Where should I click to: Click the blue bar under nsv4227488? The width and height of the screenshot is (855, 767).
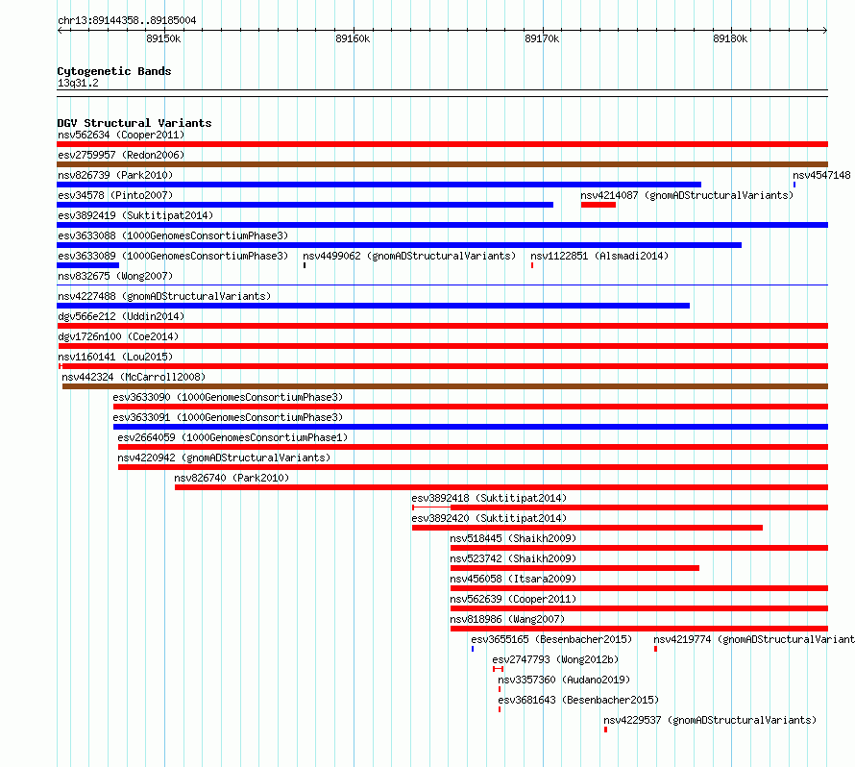[x=373, y=306]
